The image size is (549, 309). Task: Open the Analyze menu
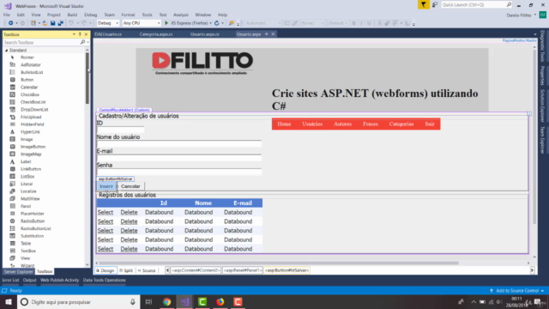[x=181, y=15]
